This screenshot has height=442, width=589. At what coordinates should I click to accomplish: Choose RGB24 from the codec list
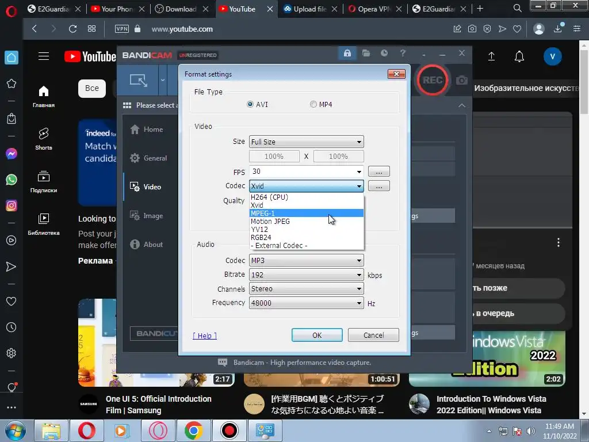tap(307, 238)
